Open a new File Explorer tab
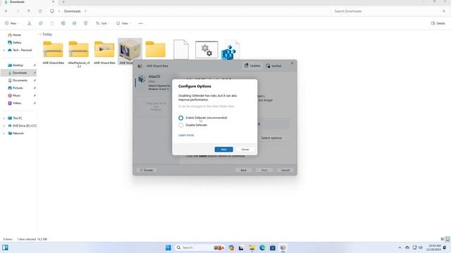This screenshot has height=253, width=451. [63, 2]
